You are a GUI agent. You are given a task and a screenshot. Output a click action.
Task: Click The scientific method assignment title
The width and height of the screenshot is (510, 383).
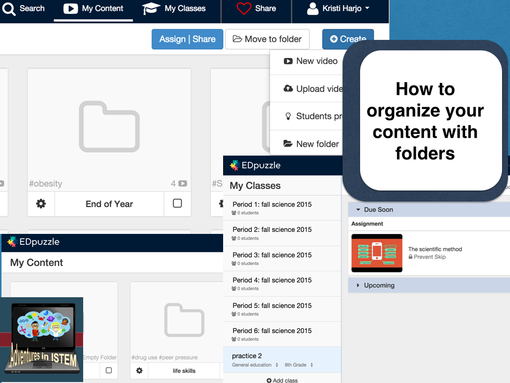coord(435,249)
